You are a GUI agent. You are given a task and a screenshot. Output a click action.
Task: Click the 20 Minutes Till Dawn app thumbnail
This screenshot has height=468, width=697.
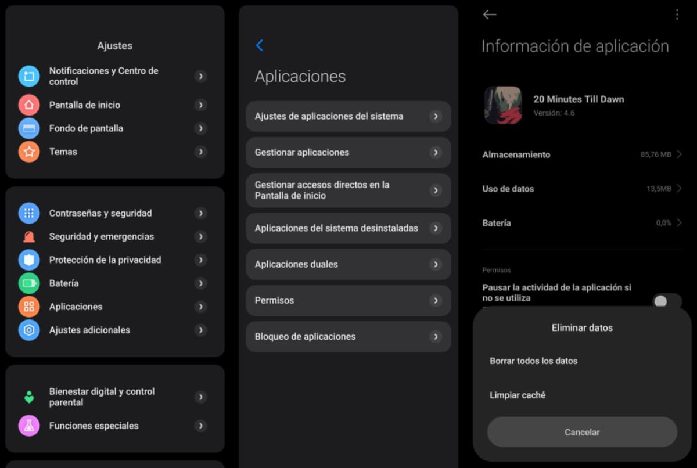click(503, 105)
